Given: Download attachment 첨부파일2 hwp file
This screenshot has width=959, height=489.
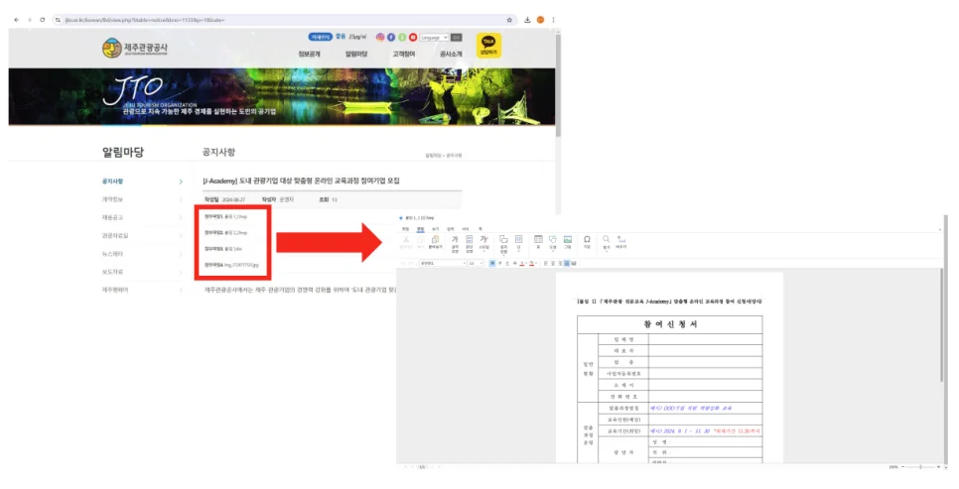Looking at the screenshot, I should click(226, 232).
